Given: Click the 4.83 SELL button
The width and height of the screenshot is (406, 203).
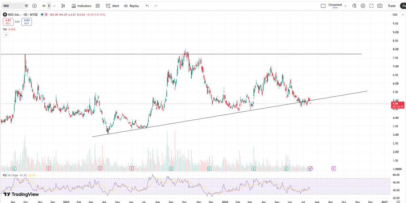Looking at the screenshot, I should tap(8, 22).
